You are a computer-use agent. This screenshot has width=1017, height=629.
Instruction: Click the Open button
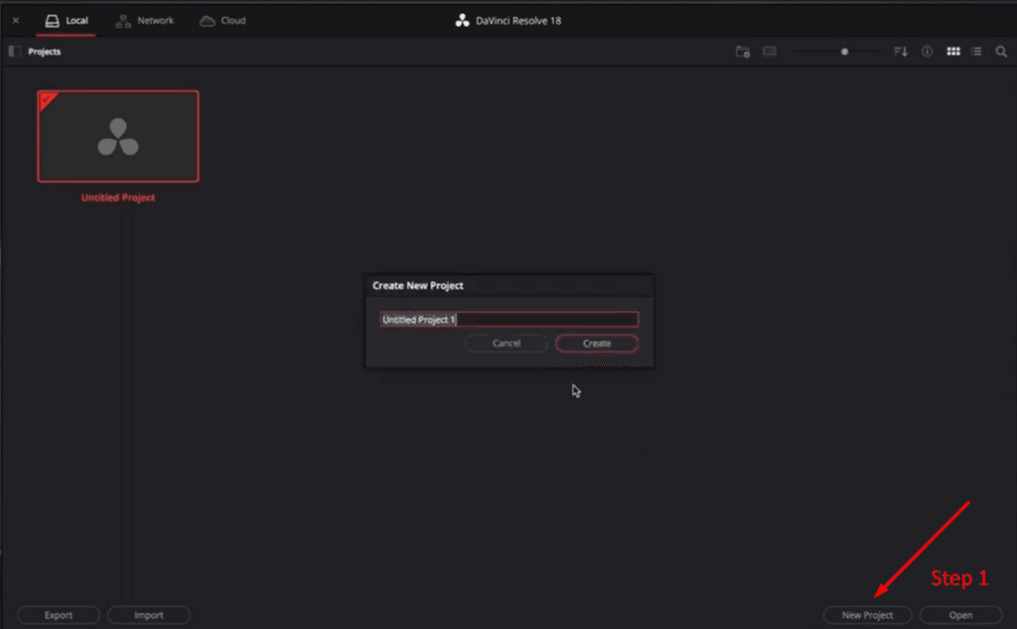click(x=960, y=615)
